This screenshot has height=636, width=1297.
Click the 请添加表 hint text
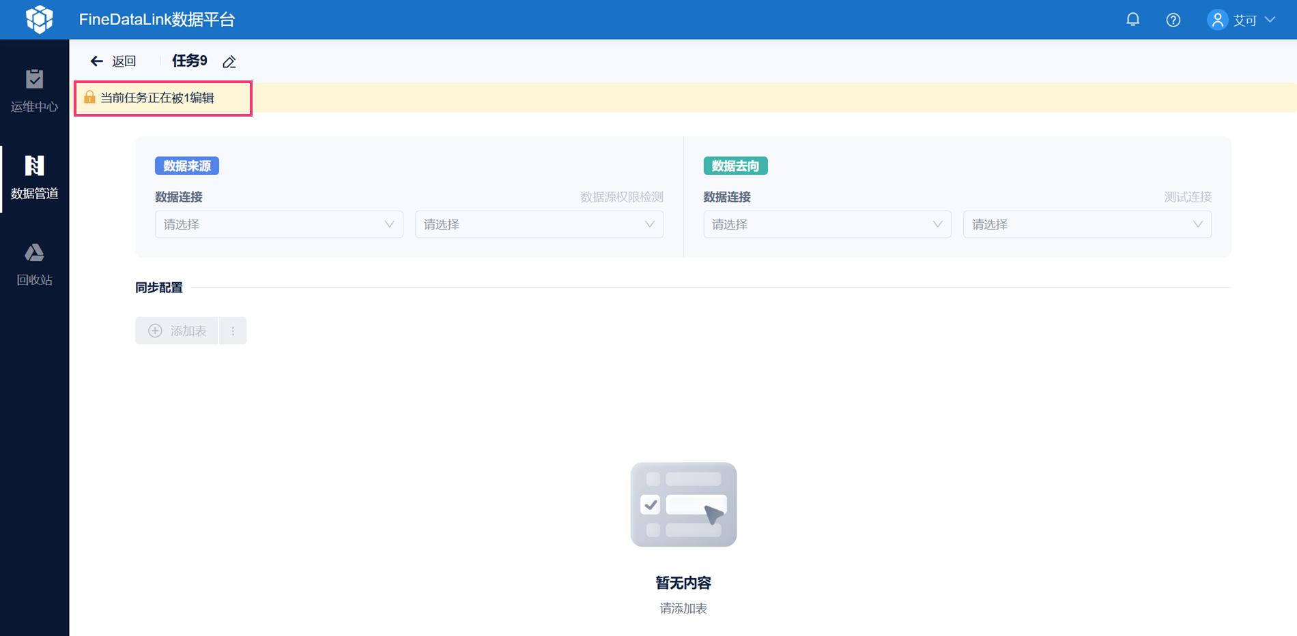pyautogui.click(x=683, y=608)
